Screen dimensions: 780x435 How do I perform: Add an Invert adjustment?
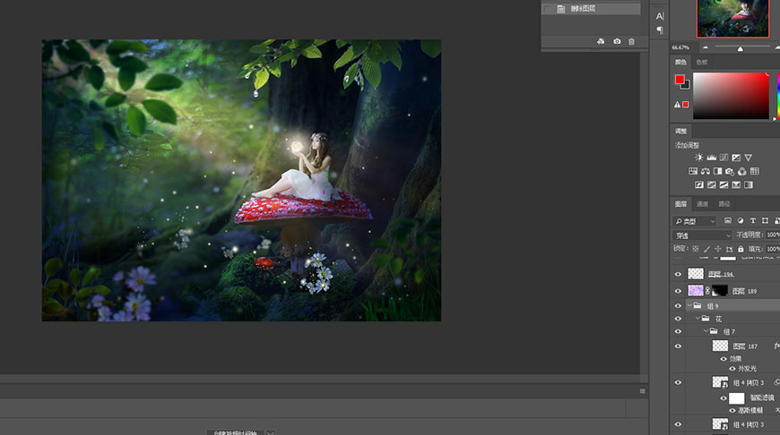(x=699, y=184)
